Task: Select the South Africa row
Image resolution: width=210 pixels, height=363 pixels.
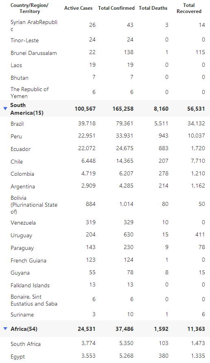Action: point(105,343)
